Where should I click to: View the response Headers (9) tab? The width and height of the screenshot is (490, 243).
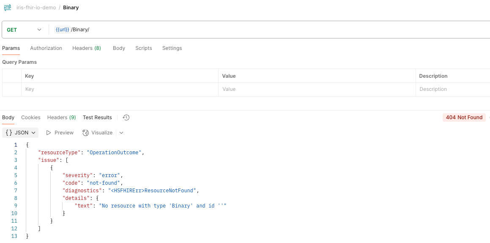[x=61, y=117]
